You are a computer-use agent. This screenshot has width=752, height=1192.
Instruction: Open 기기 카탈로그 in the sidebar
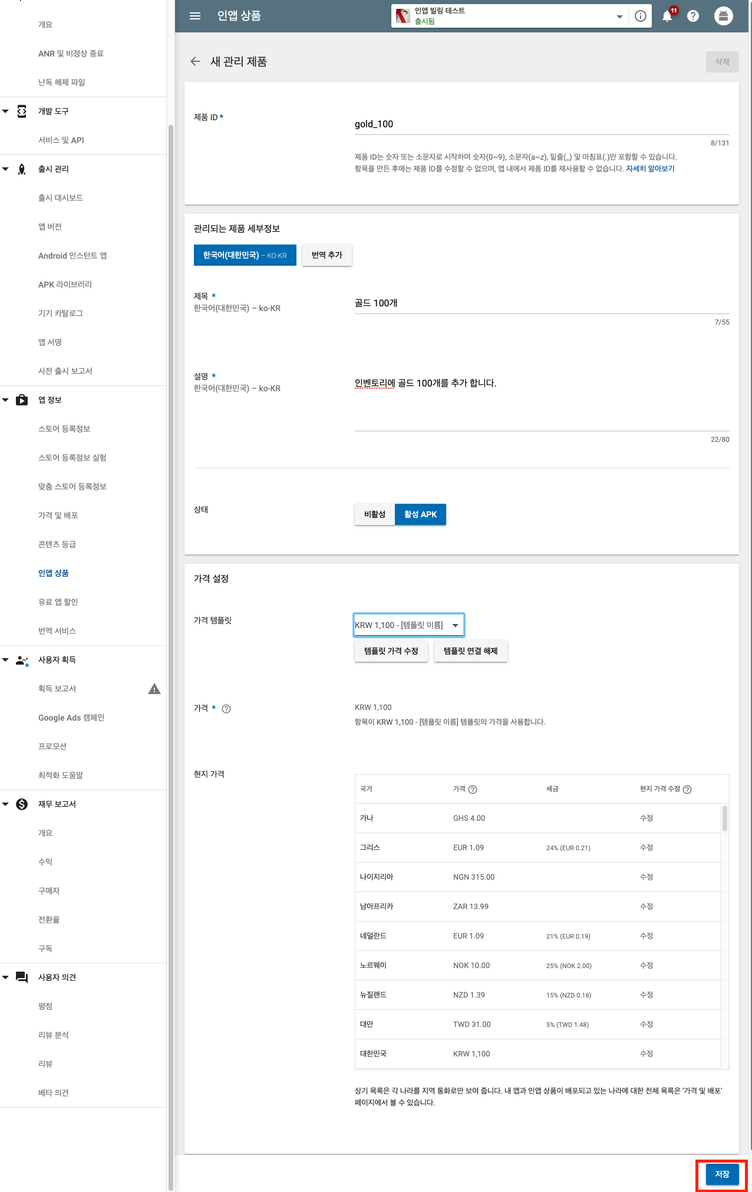click(x=61, y=313)
